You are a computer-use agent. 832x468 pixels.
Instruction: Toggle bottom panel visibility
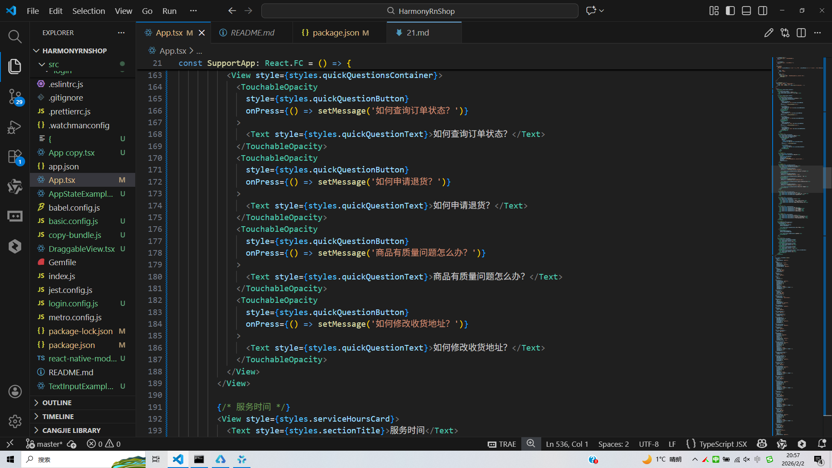pos(746,11)
